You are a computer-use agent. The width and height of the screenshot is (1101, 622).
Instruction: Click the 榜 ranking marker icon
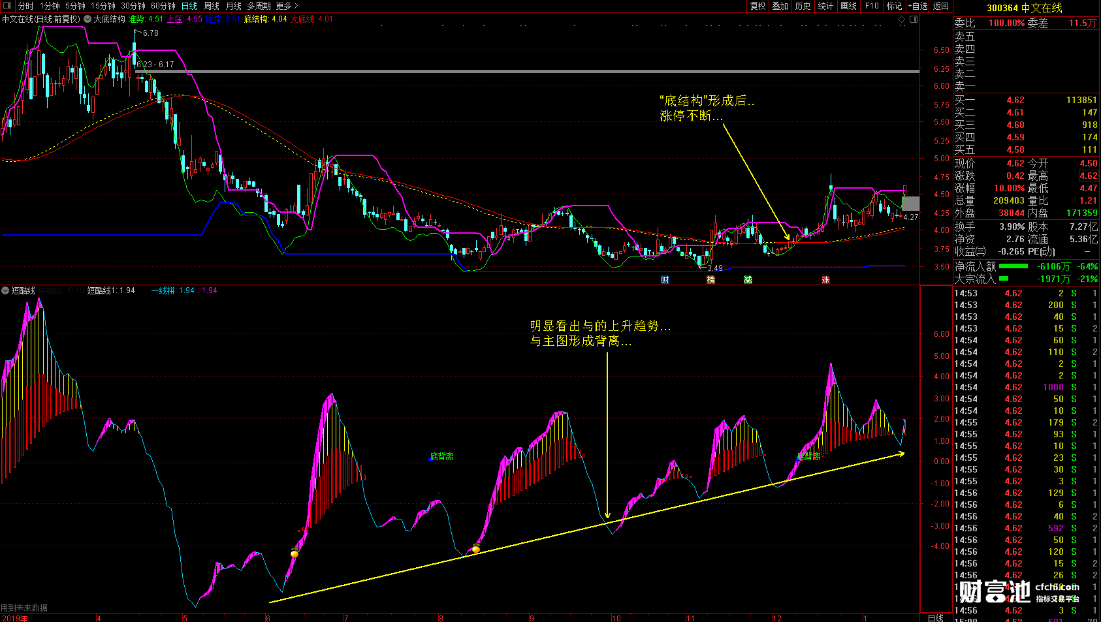pos(710,279)
